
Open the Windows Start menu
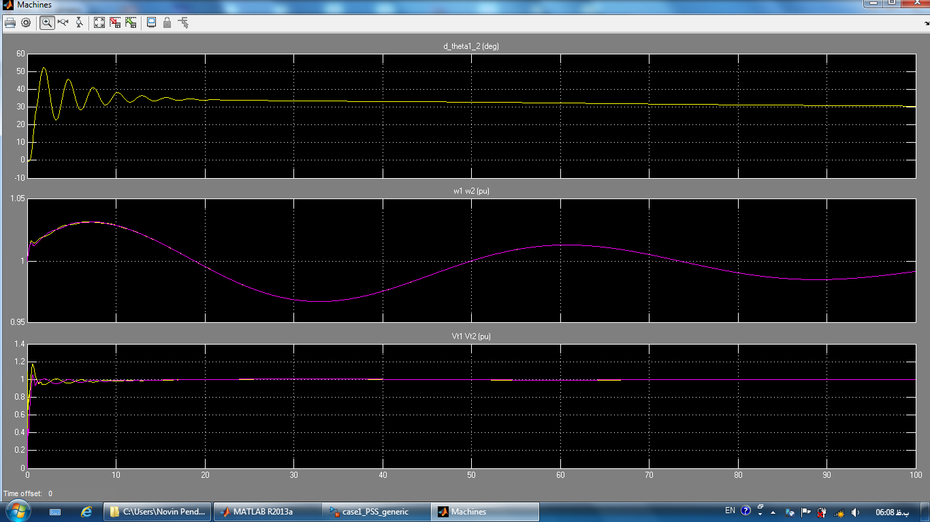click(17, 510)
